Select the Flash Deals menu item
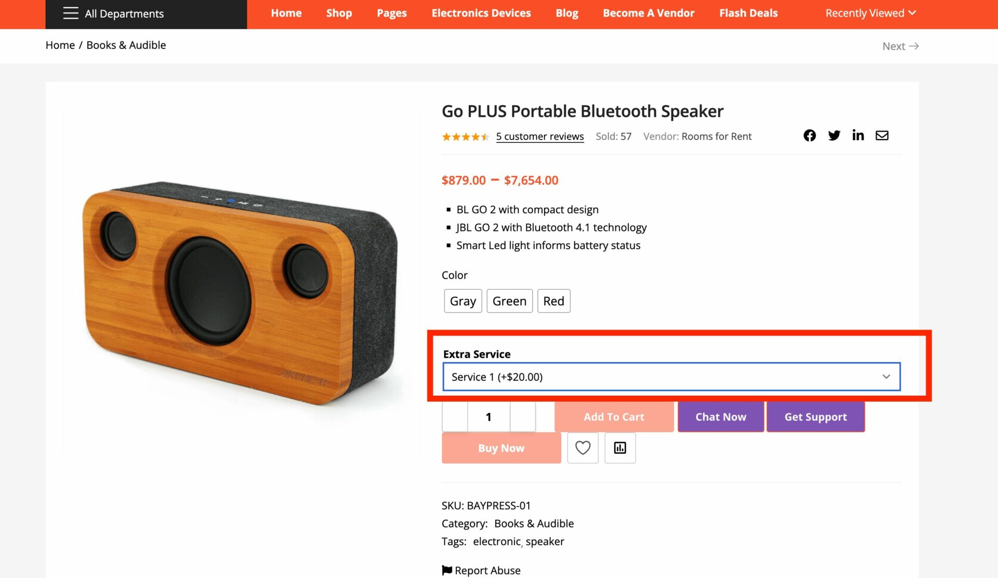 pyautogui.click(x=748, y=12)
